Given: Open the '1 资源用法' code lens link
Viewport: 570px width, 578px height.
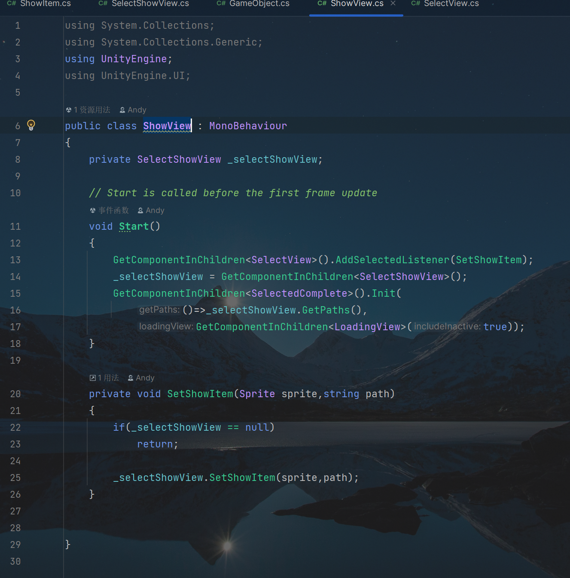Looking at the screenshot, I should pos(88,110).
